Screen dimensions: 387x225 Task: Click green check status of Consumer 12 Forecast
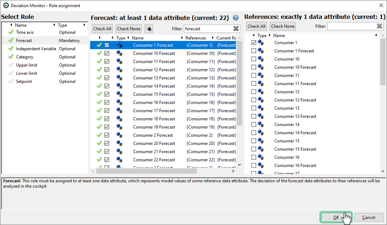[x=99, y=69]
